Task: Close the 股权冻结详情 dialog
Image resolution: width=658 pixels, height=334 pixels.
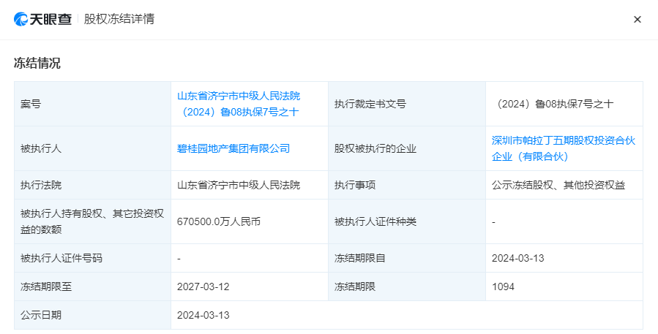Action: 637,19
